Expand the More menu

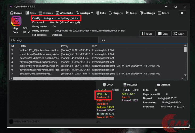[x=164, y=13]
